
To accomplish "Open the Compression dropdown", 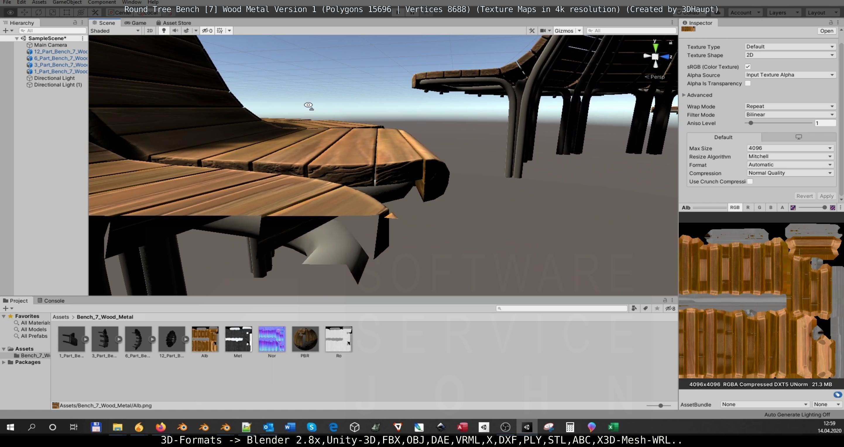I will tap(790, 173).
